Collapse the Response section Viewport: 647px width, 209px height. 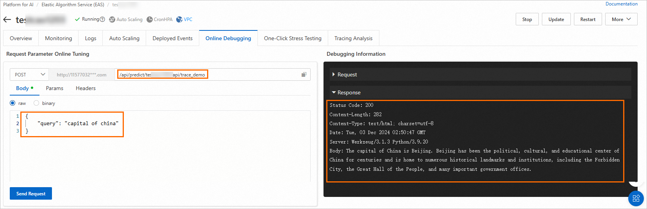(x=334, y=92)
